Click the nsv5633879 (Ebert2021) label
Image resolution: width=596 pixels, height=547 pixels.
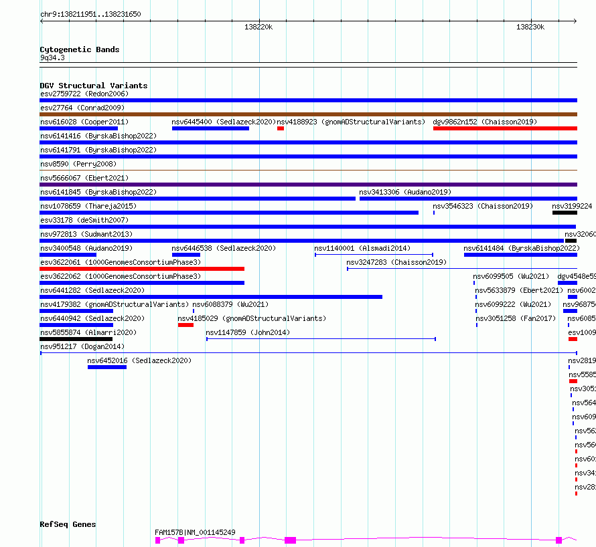tap(519, 290)
